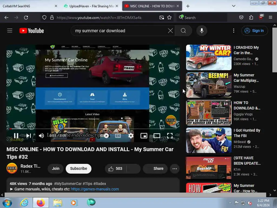
Task: Focus the YouTube search input field
Action: coord(120,31)
